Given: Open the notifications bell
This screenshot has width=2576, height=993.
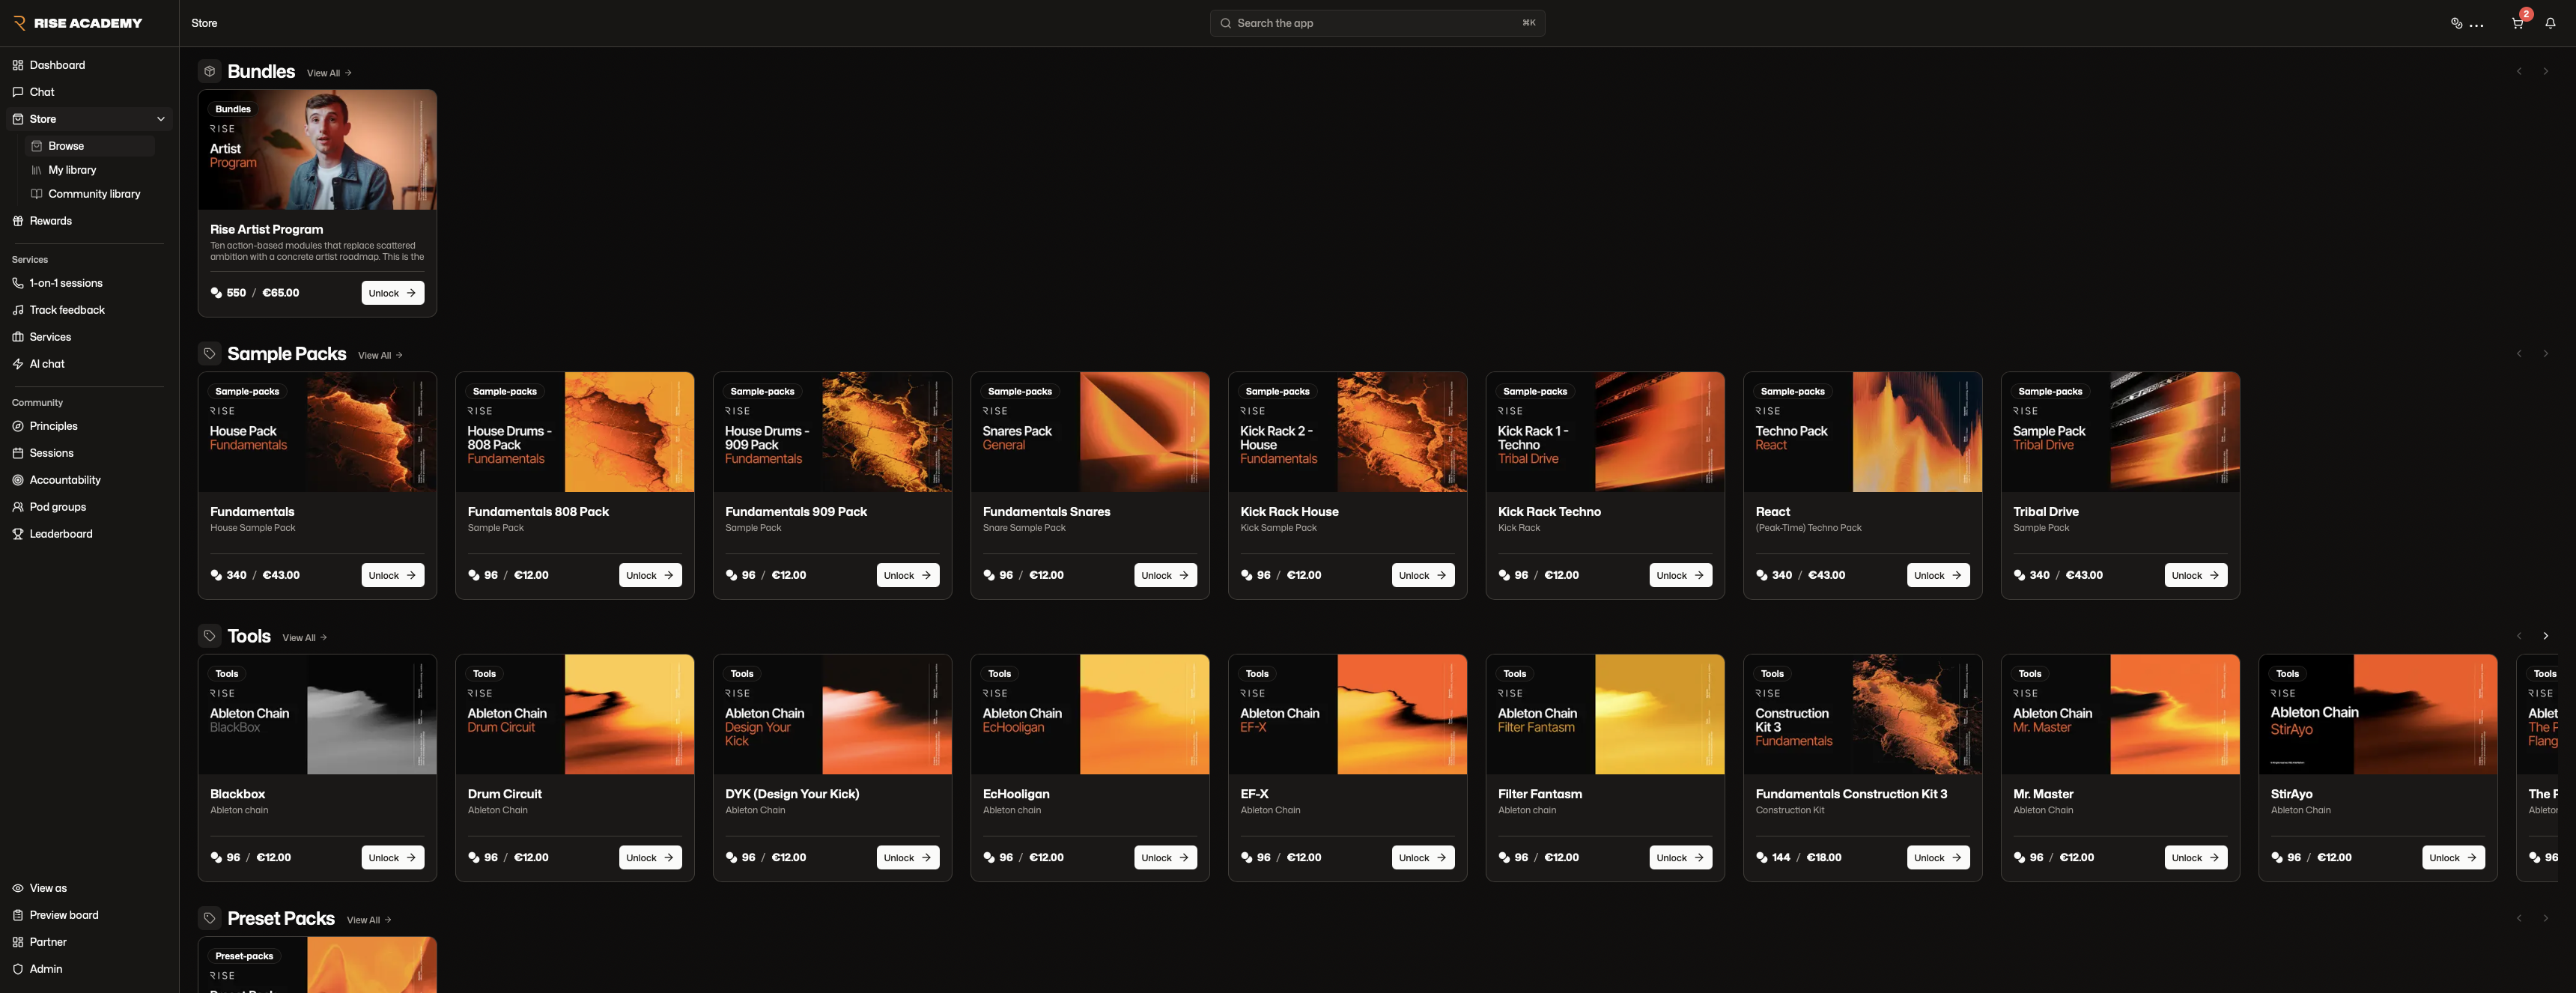Looking at the screenshot, I should [2550, 23].
